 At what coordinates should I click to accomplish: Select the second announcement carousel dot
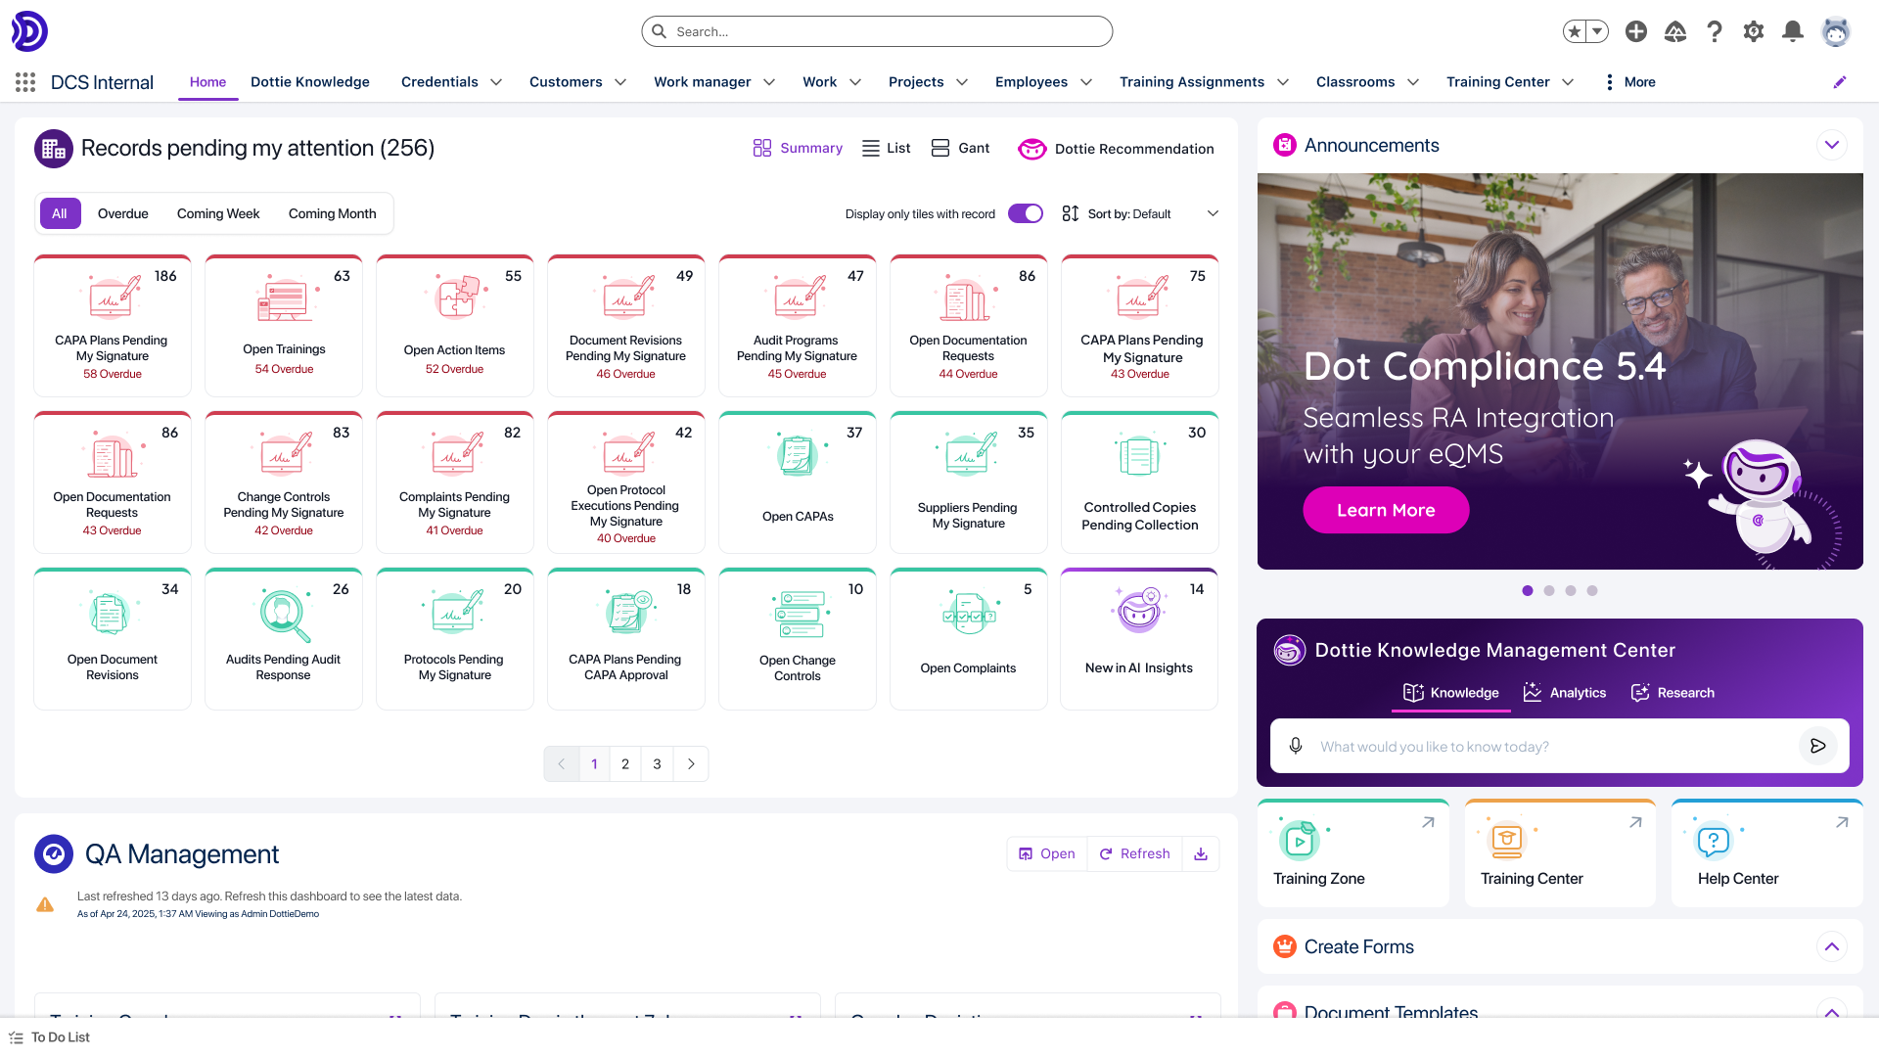click(x=1549, y=590)
